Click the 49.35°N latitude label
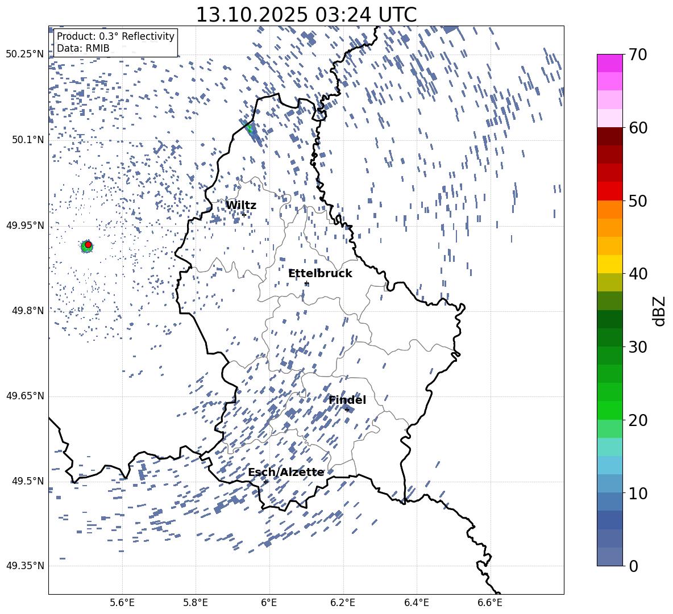The image size is (673, 614). [x=25, y=566]
